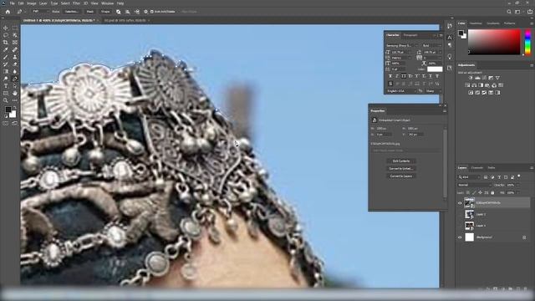Click Convert to Linked button
Viewport: 535px width, 301px height.
[401, 169]
